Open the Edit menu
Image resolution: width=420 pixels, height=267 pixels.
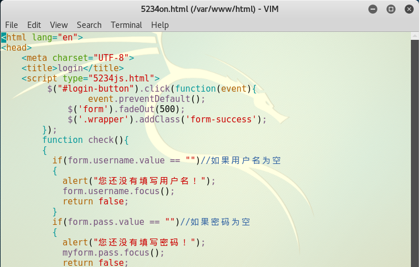pos(34,25)
